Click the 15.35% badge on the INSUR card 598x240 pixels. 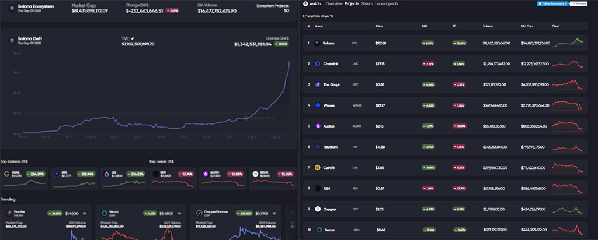(284, 174)
